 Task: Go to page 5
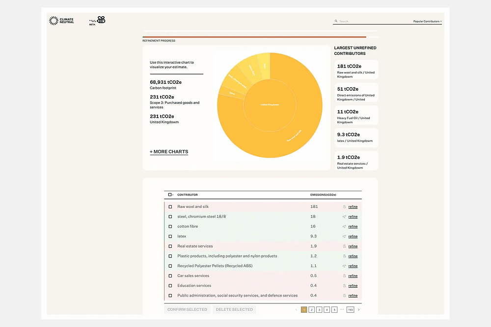point(334,310)
